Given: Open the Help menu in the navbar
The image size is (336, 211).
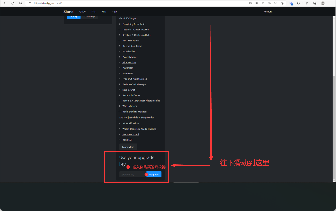Looking at the screenshot, I should point(114,12).
